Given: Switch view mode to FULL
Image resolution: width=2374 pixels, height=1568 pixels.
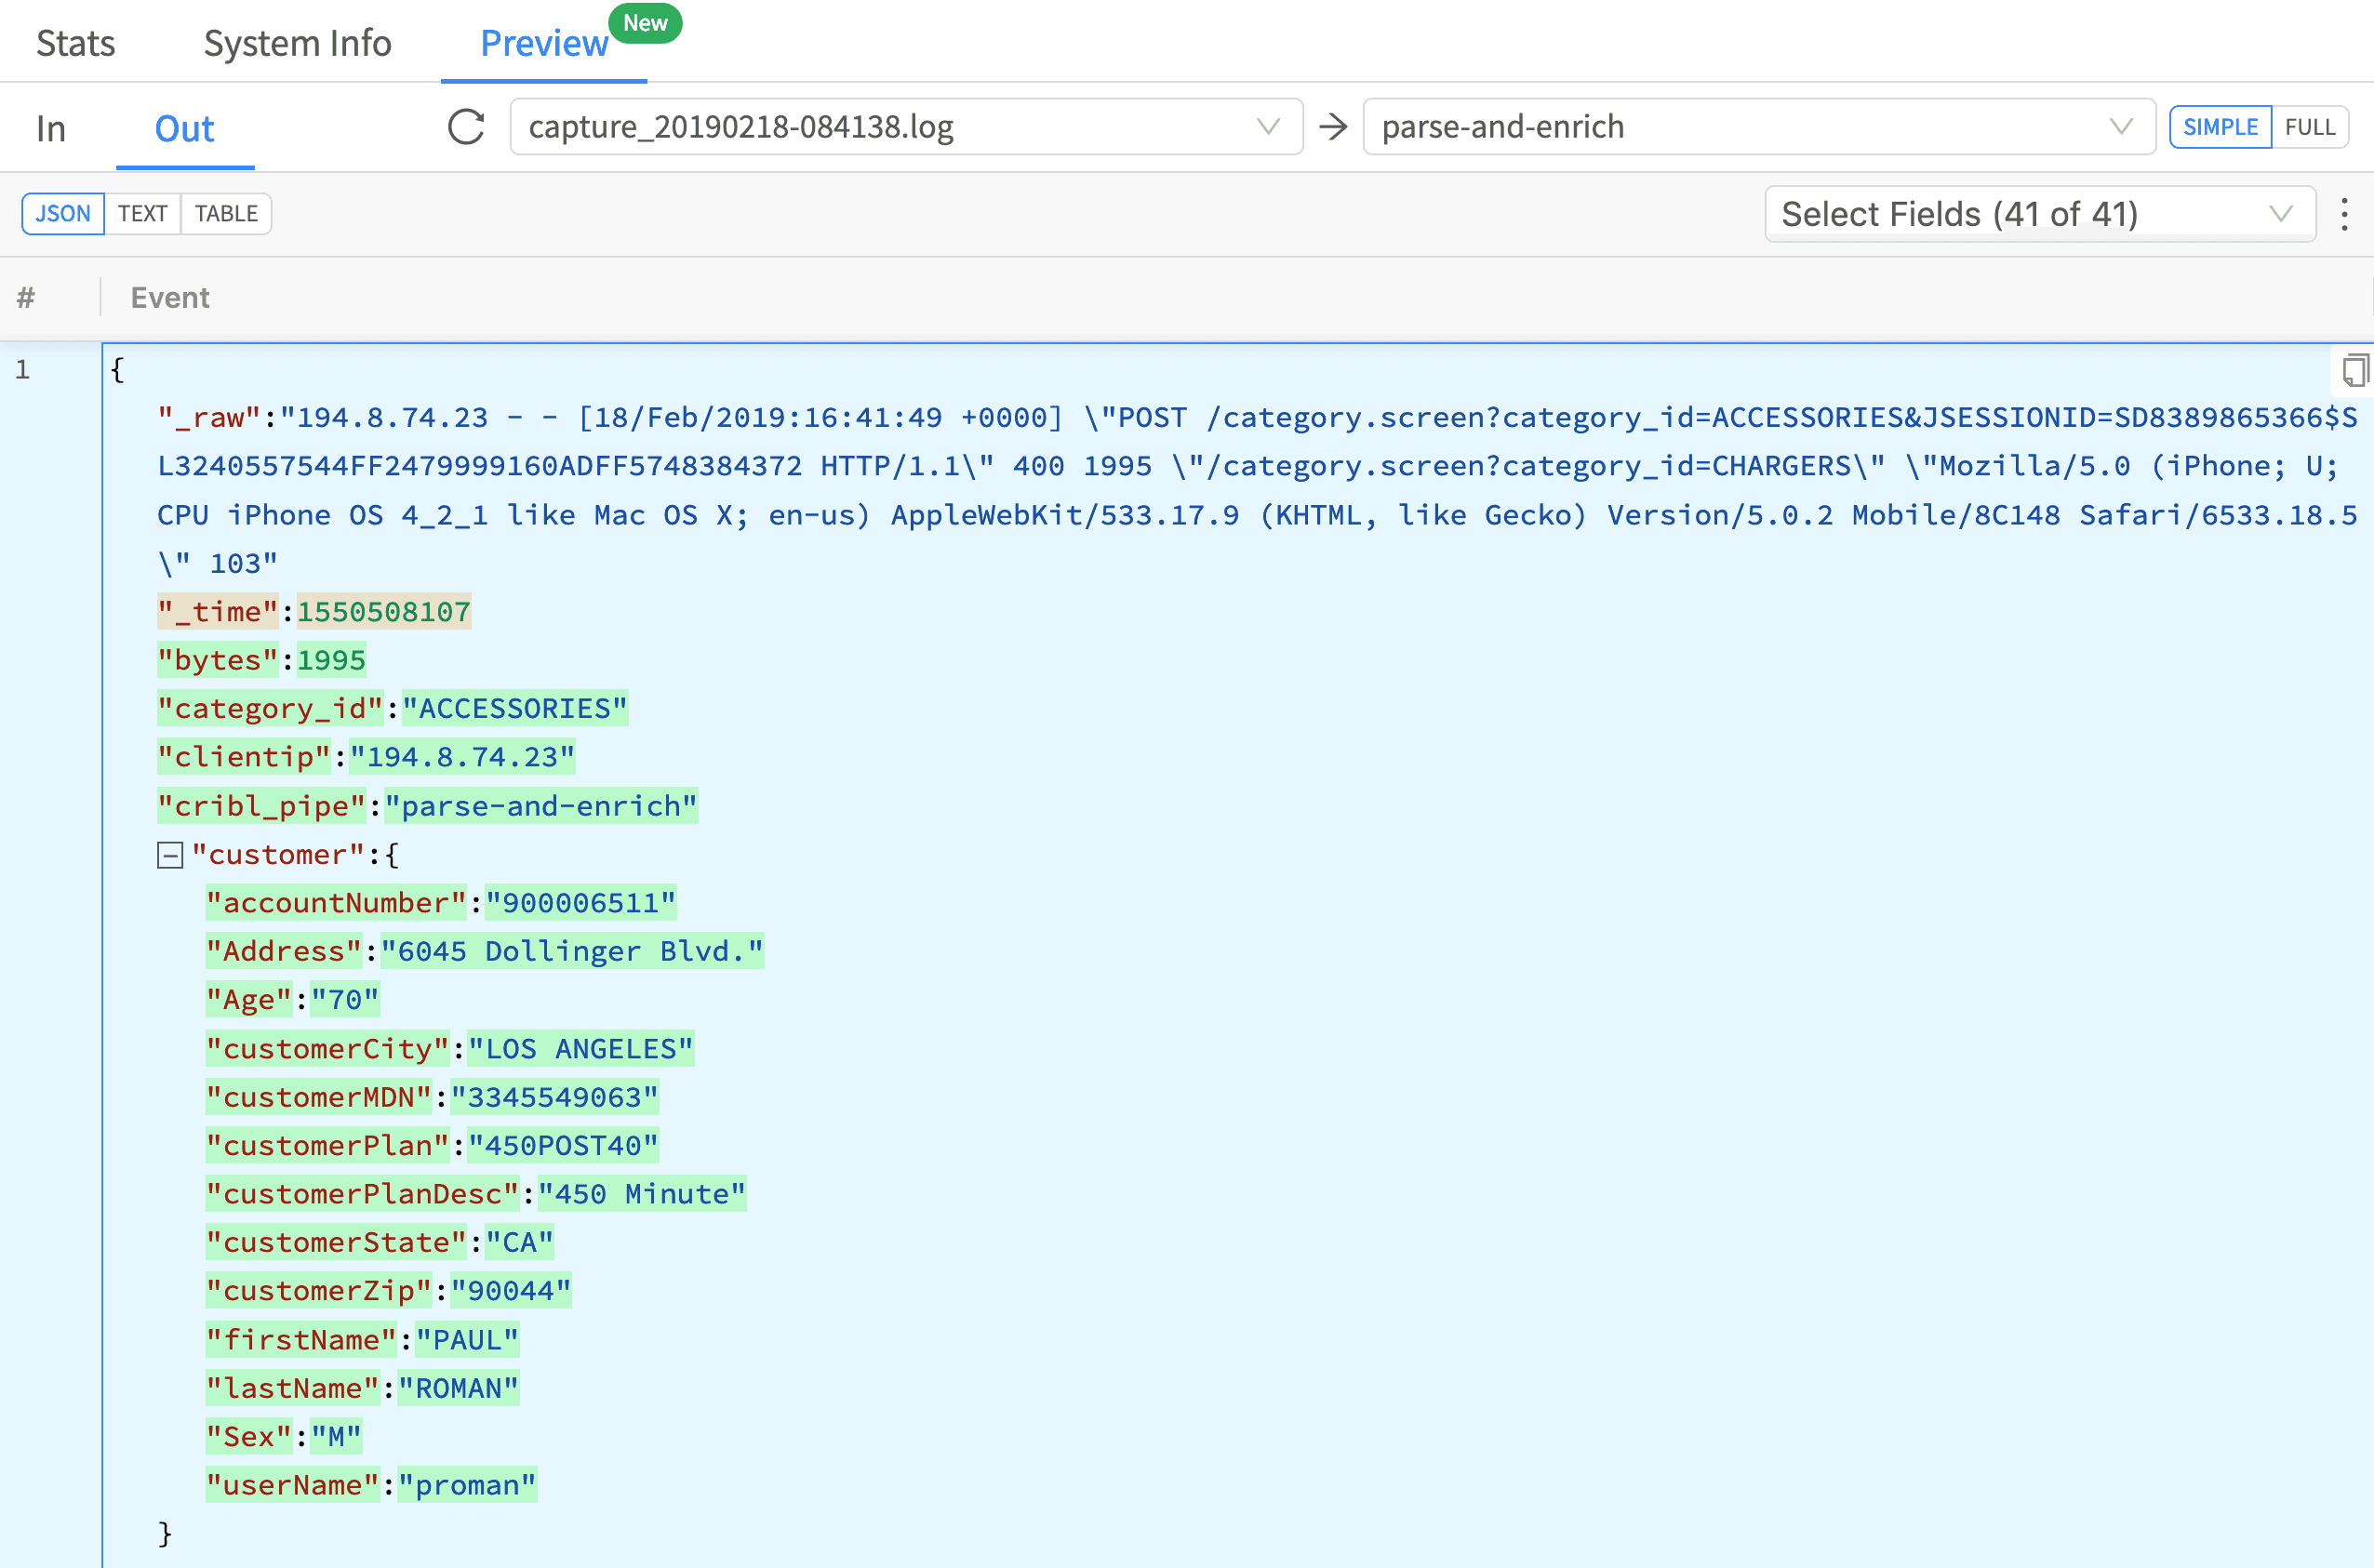Looking at the screenshot, I should pyautogui.click(x=2309, y=127).
